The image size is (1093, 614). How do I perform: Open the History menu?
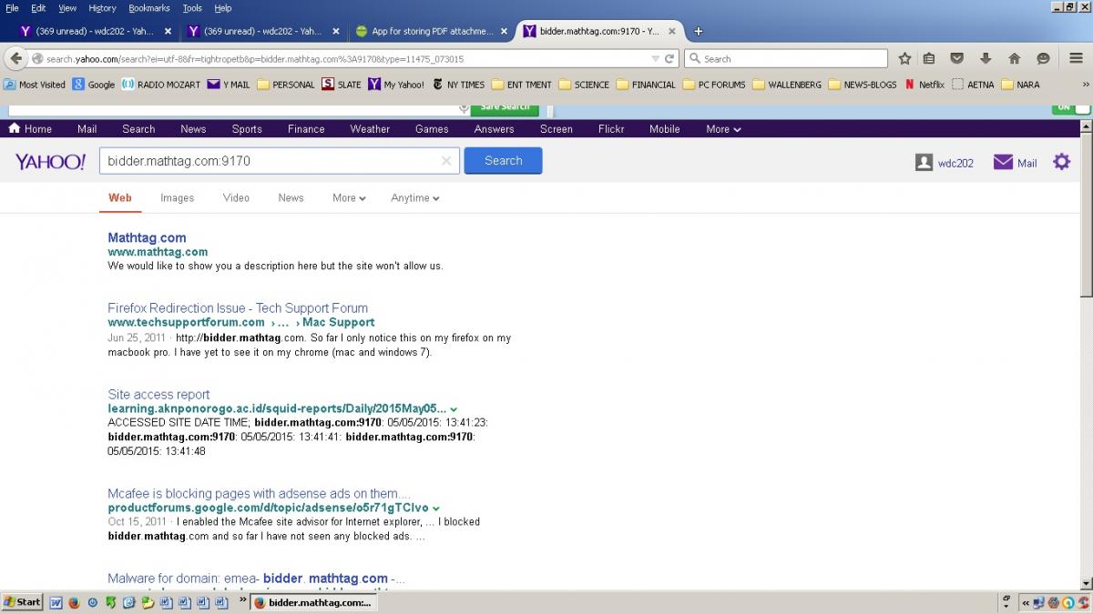coord(102,8)
